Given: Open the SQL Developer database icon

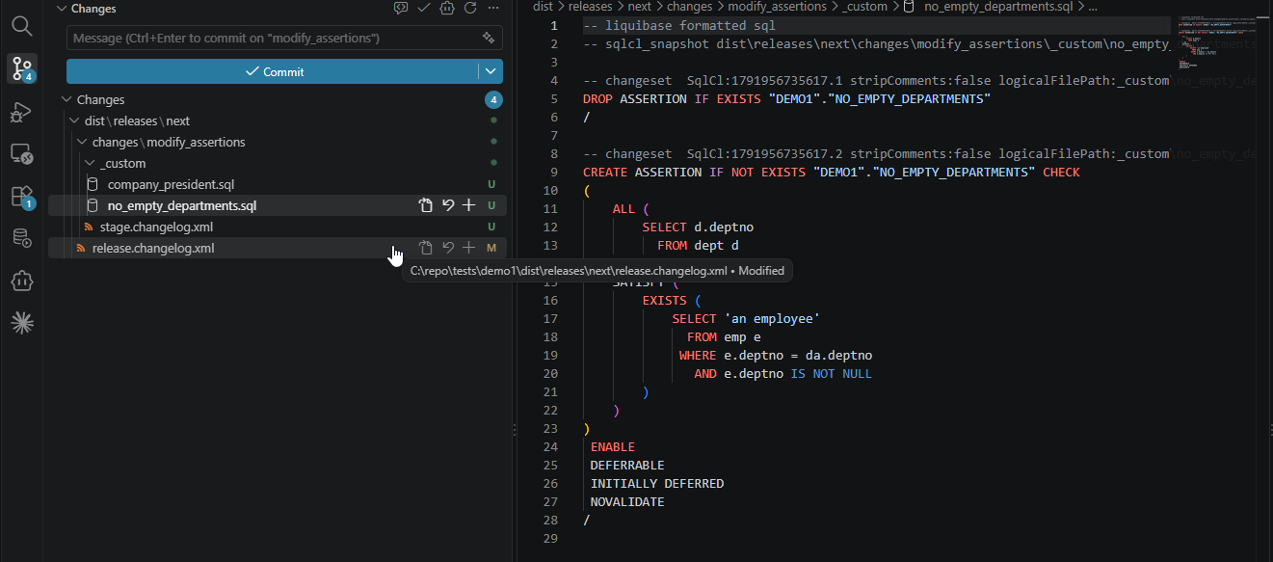Looking at the screenshot, I should click(21, 238).
